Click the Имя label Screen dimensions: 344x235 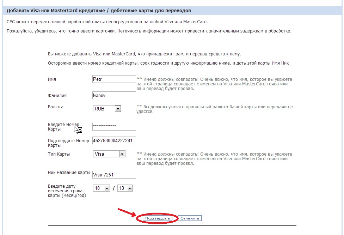52,79
